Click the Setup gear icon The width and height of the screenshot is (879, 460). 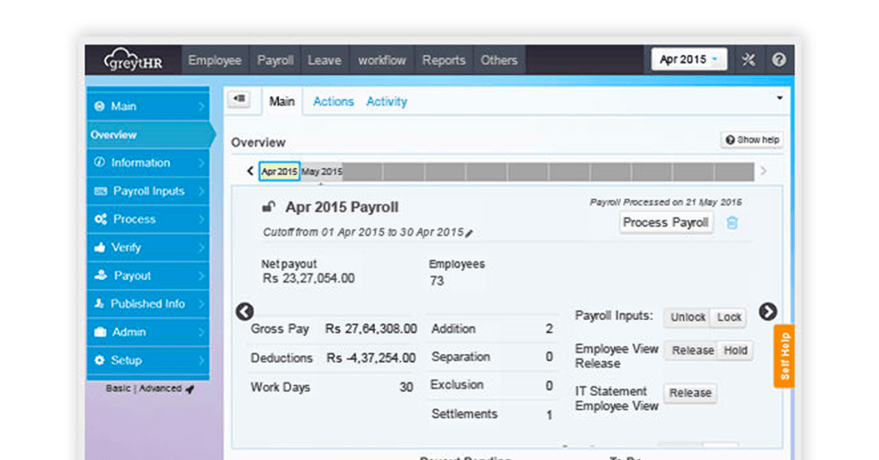click(x=100, y=360)
